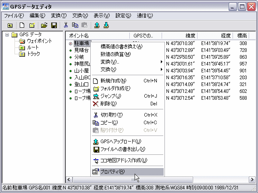Click the green dot icon beside 登山口
Screen dimensions: 258x193
point(71,84)
